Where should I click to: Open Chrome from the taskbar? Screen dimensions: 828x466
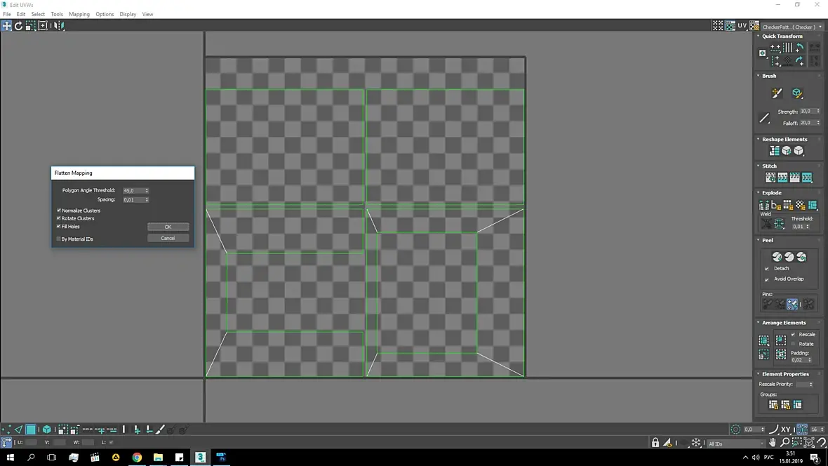tap(137, 458)
